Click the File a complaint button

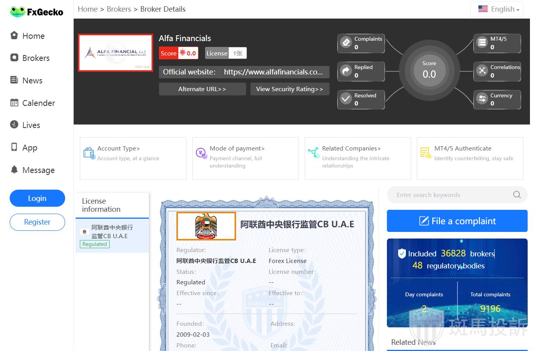tap(457, 221)
